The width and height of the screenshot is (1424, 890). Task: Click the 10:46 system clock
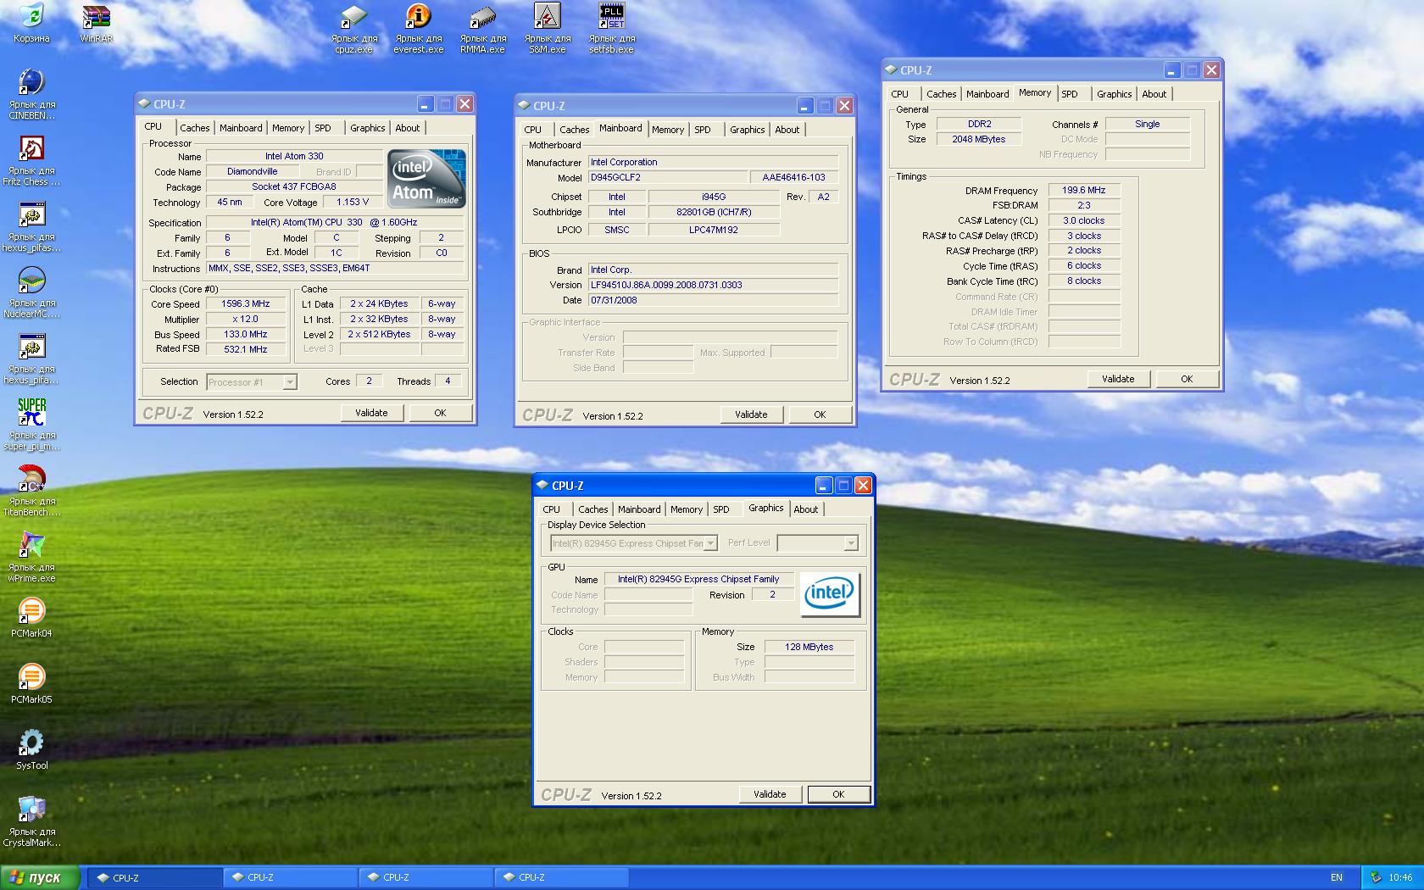tap(1400, 877)
